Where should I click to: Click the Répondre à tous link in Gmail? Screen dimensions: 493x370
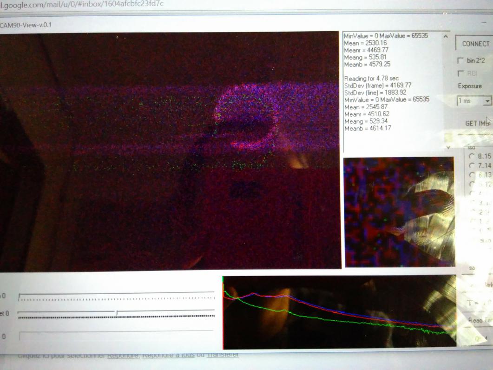[168, 355]
